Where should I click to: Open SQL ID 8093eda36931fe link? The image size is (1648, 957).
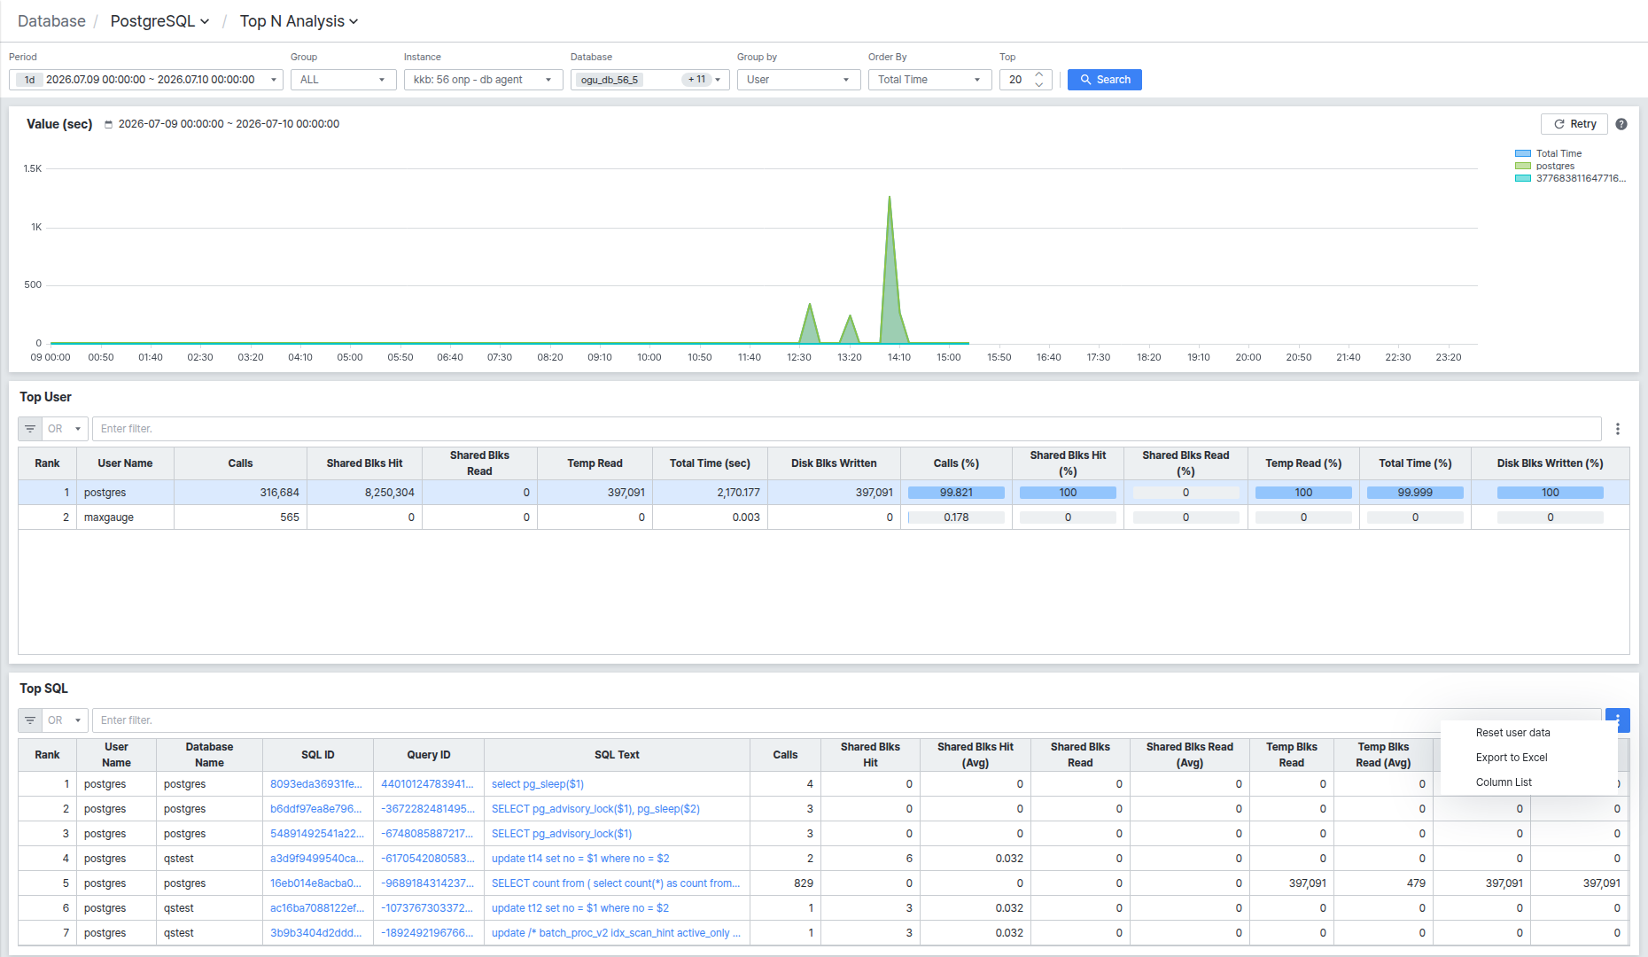tap(316, 784)
